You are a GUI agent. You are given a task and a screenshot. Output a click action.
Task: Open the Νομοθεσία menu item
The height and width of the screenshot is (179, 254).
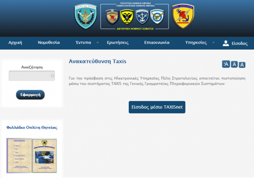(49, 42)
